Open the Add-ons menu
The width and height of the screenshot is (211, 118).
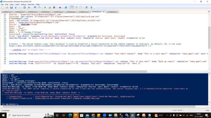31,4
